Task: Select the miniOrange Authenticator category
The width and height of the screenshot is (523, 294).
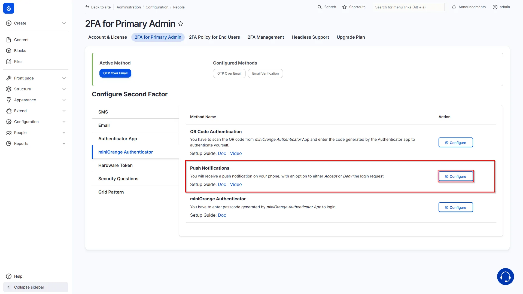Action: [135, 152]
